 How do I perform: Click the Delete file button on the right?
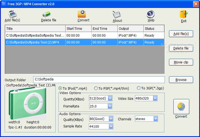[181, 48]
